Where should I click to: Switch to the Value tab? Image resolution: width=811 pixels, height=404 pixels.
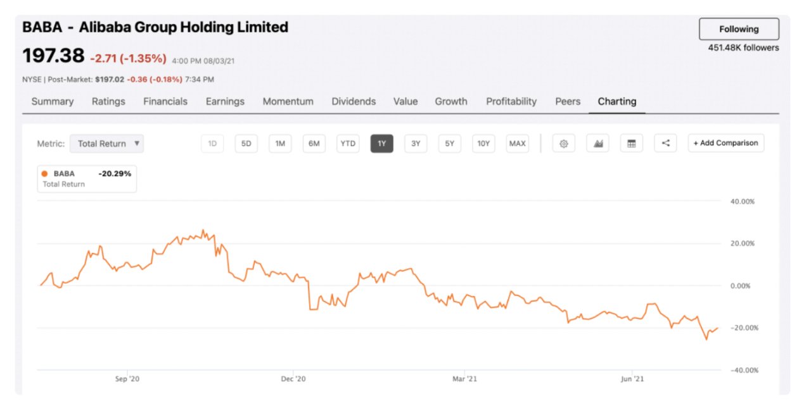coord(405,101)
